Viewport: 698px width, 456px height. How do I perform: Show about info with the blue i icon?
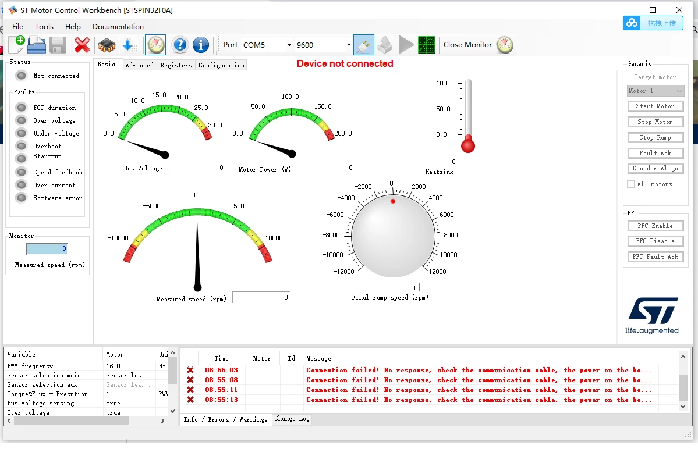point(200,44)
